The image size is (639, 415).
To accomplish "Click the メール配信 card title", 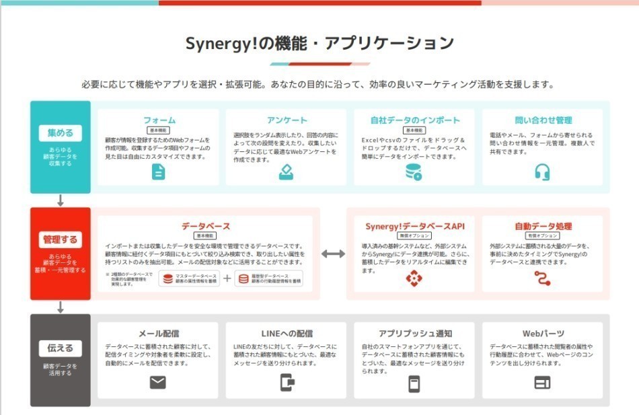I will point(159,334).
